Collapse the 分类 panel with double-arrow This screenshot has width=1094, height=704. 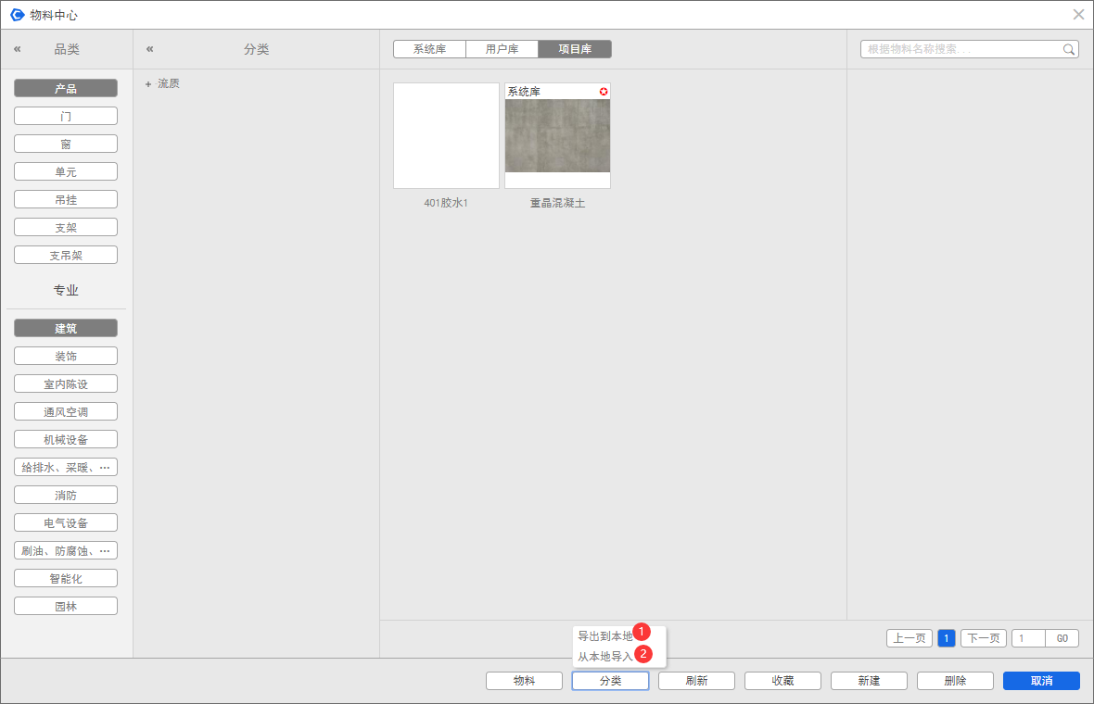(150, 49)
